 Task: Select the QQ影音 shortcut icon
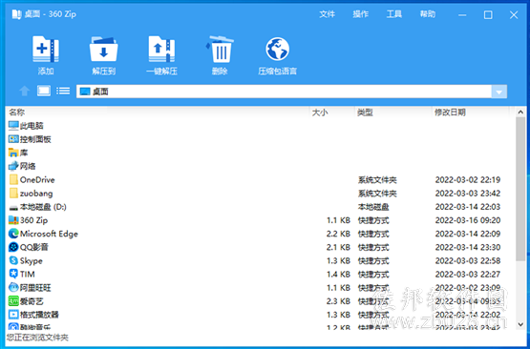(x=13, y=247)
